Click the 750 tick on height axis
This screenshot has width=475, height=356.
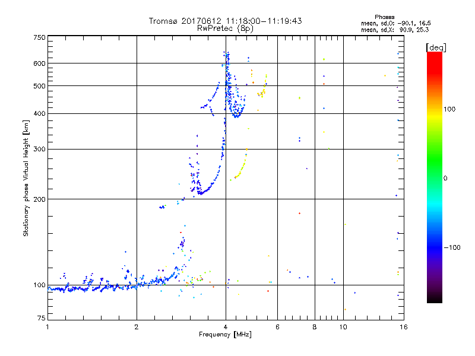[39, 37]
